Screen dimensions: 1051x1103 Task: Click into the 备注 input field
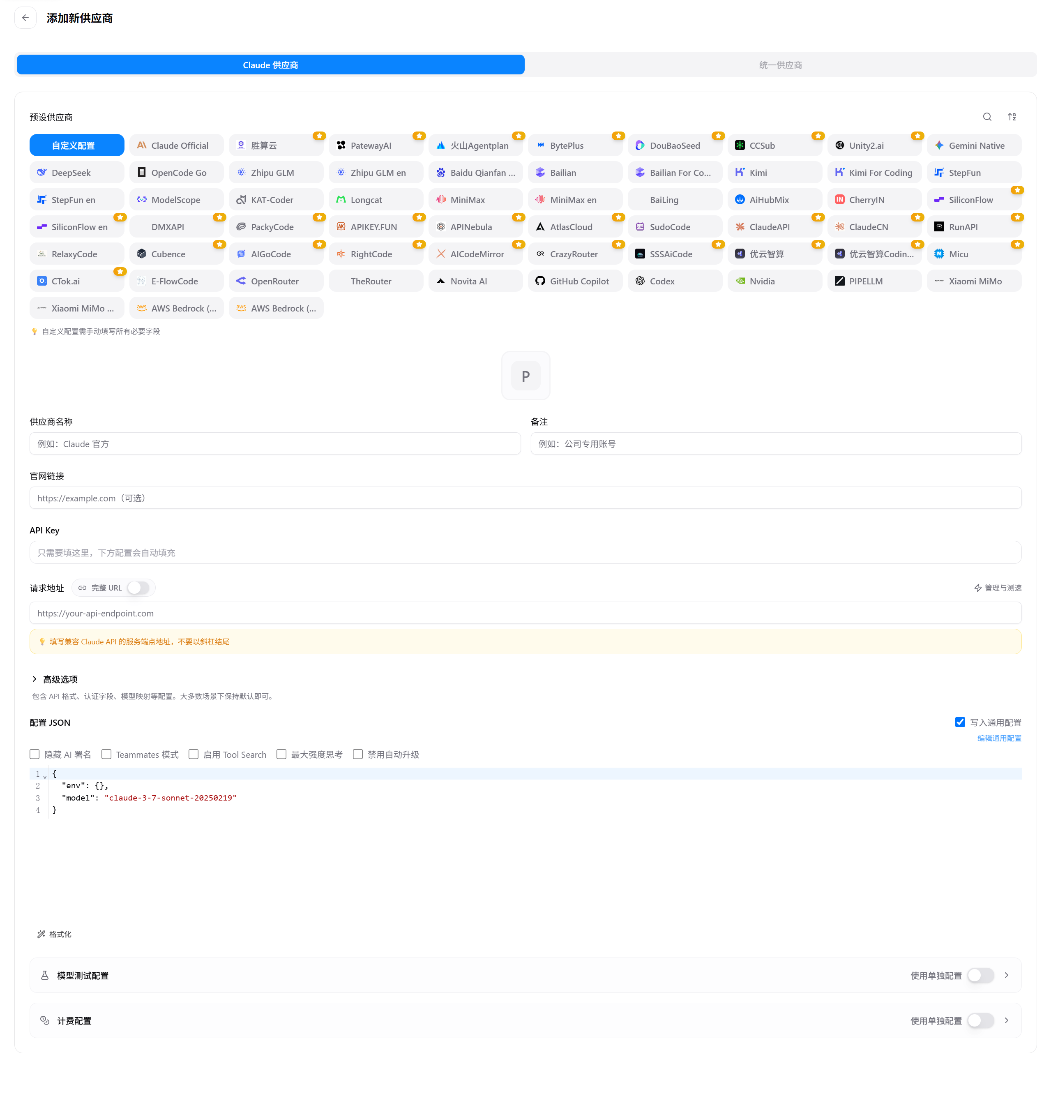point(776,443)
